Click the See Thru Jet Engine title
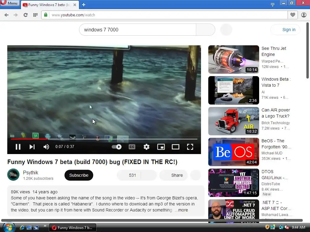310x232 pixels. pyautogui.click(x=274, y=51)
